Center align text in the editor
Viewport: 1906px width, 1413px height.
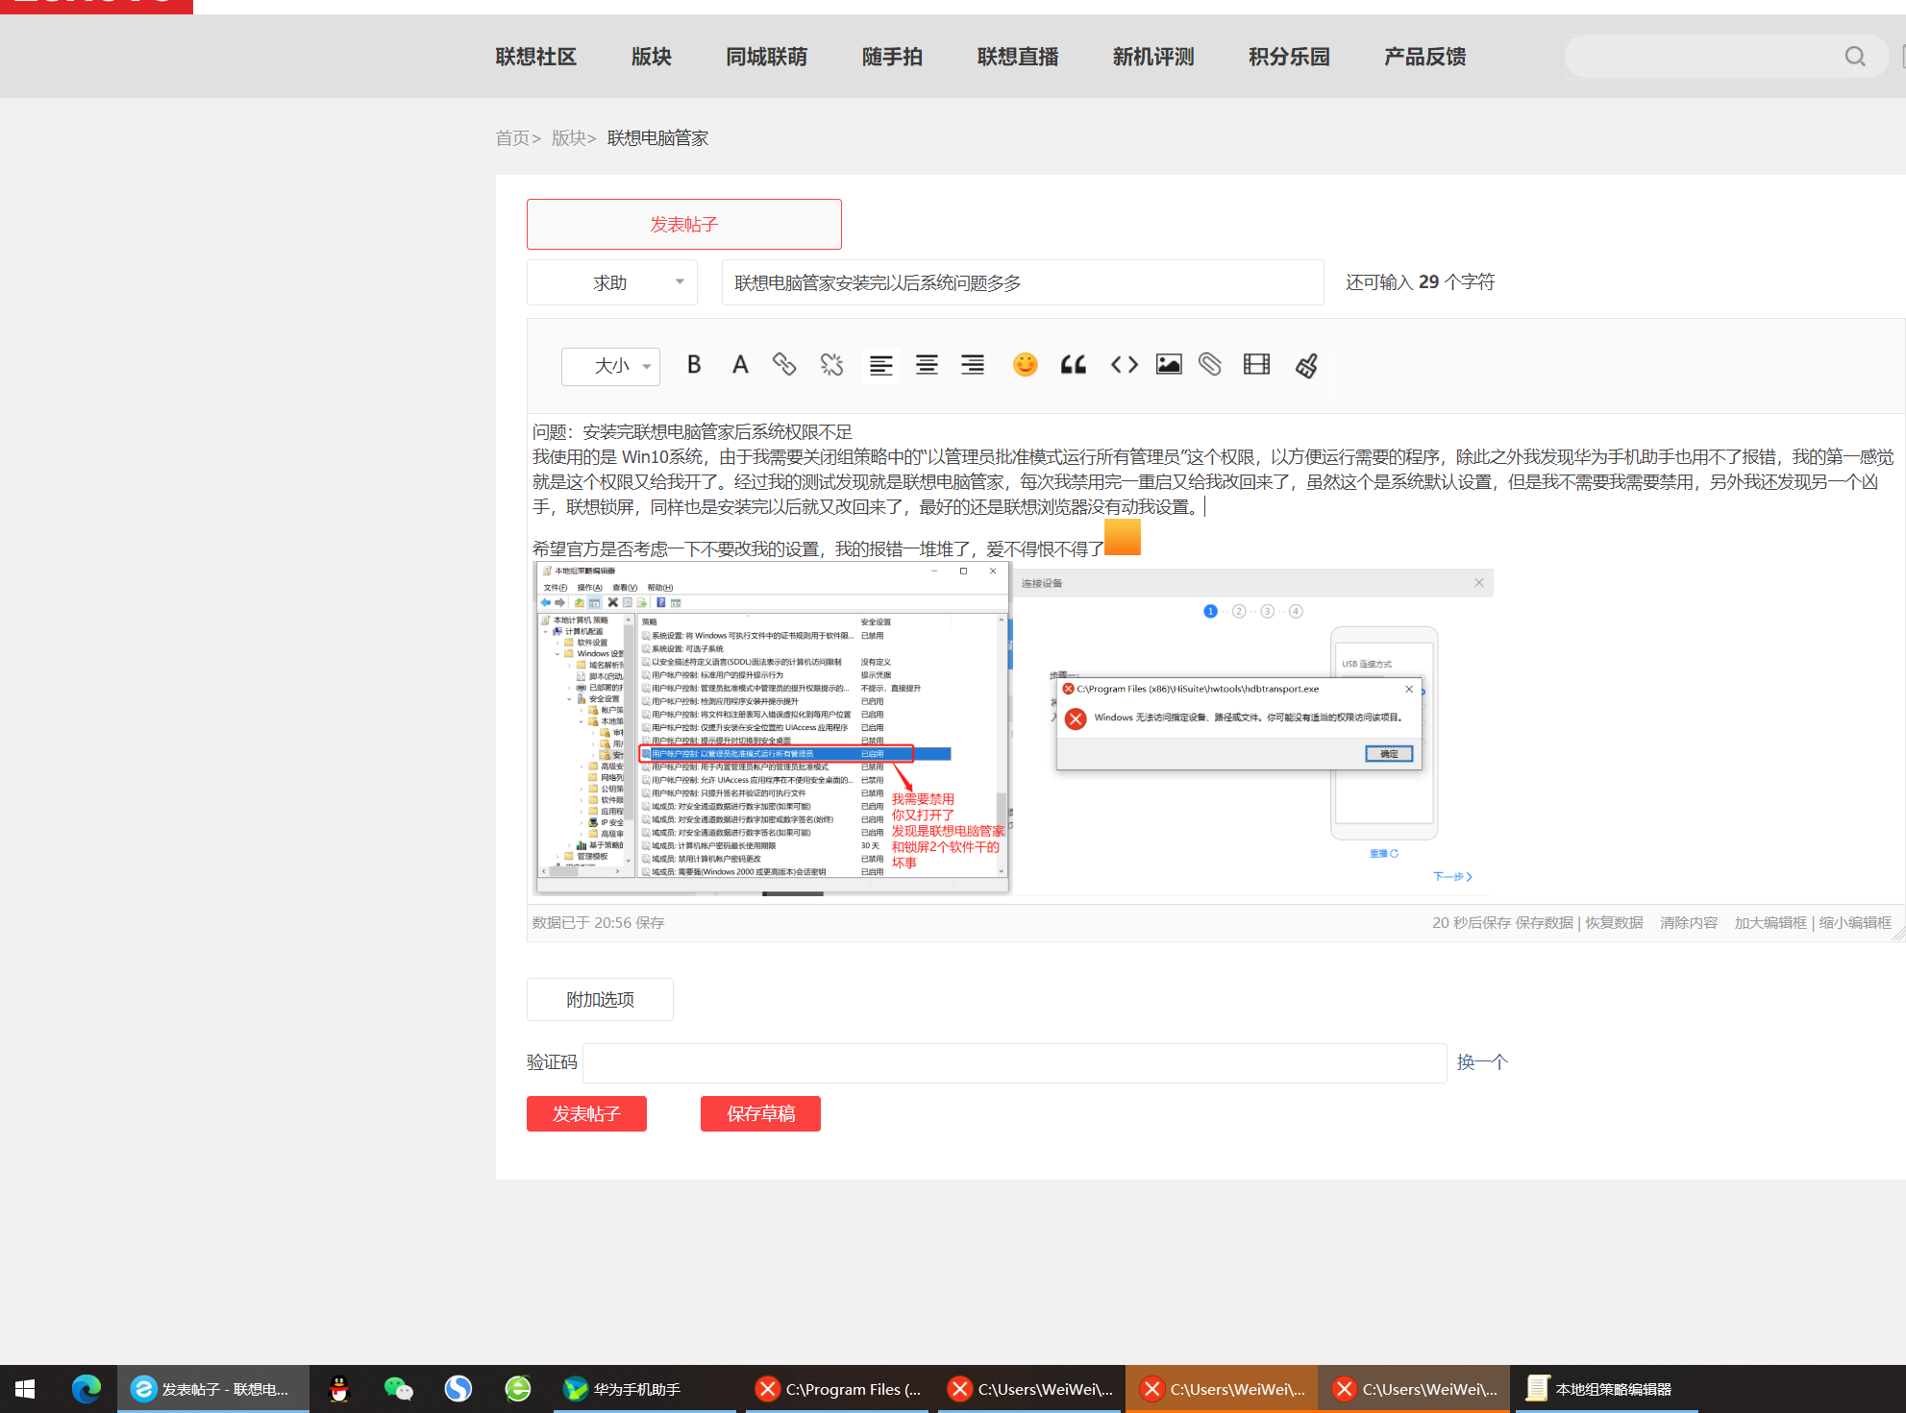click(x=927, y=365)
